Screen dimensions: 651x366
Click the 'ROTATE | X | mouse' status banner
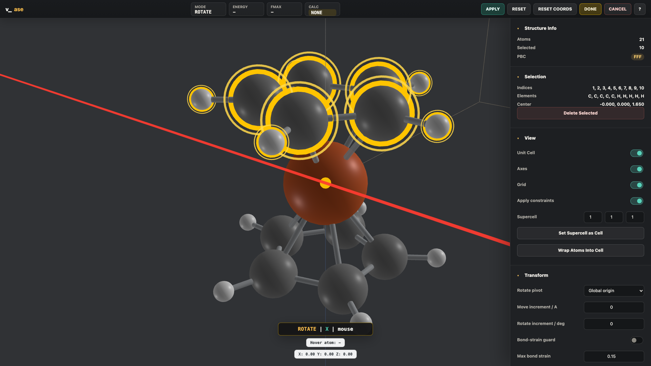click(325, 329)
